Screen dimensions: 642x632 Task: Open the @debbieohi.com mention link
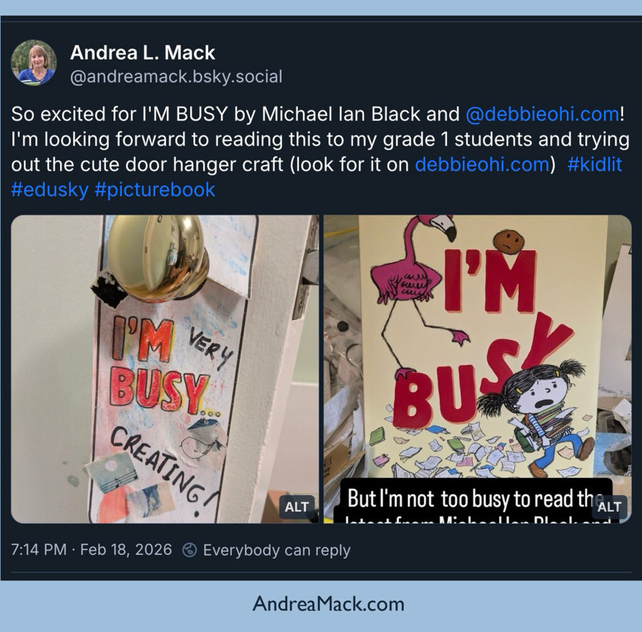point(542,114)
